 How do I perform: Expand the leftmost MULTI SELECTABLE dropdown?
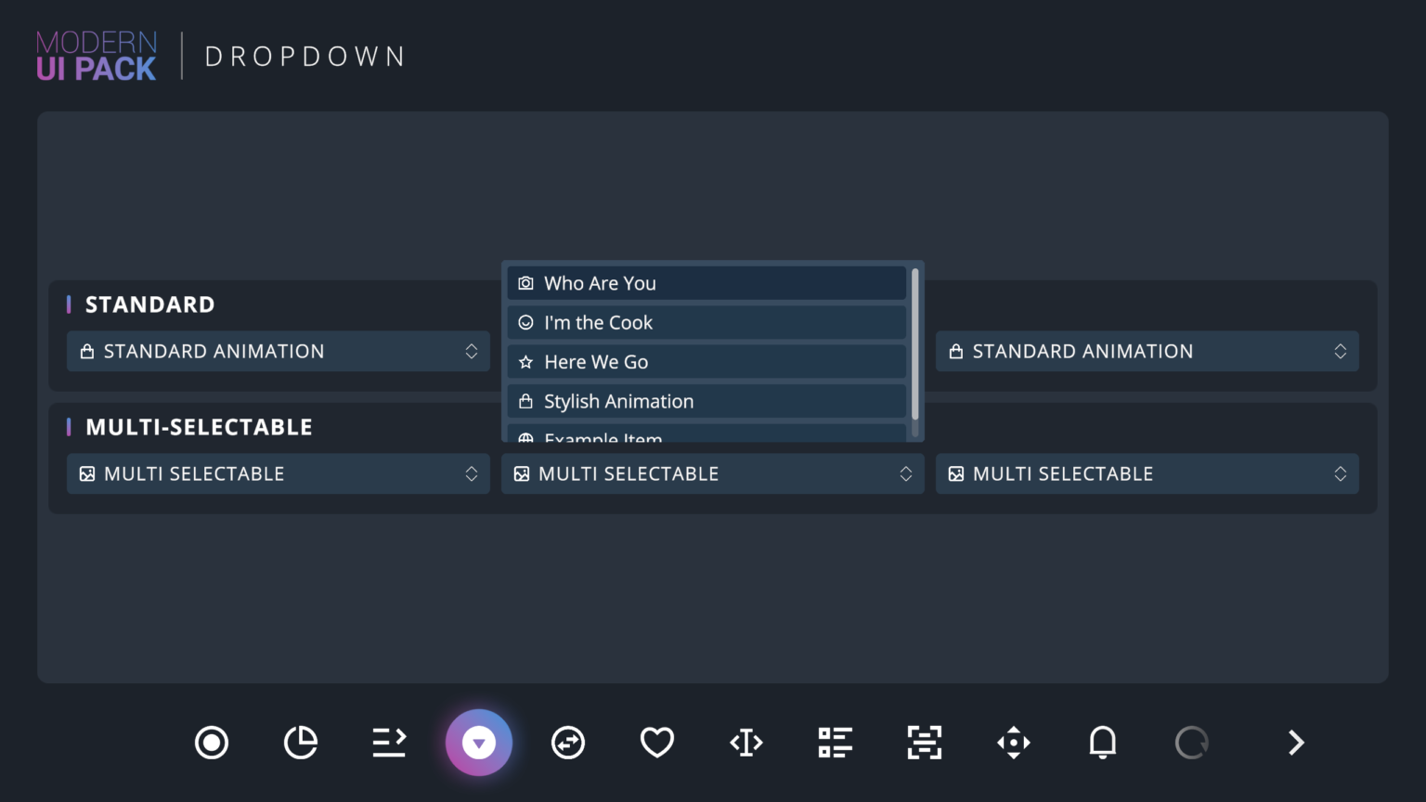coord(278,473)
